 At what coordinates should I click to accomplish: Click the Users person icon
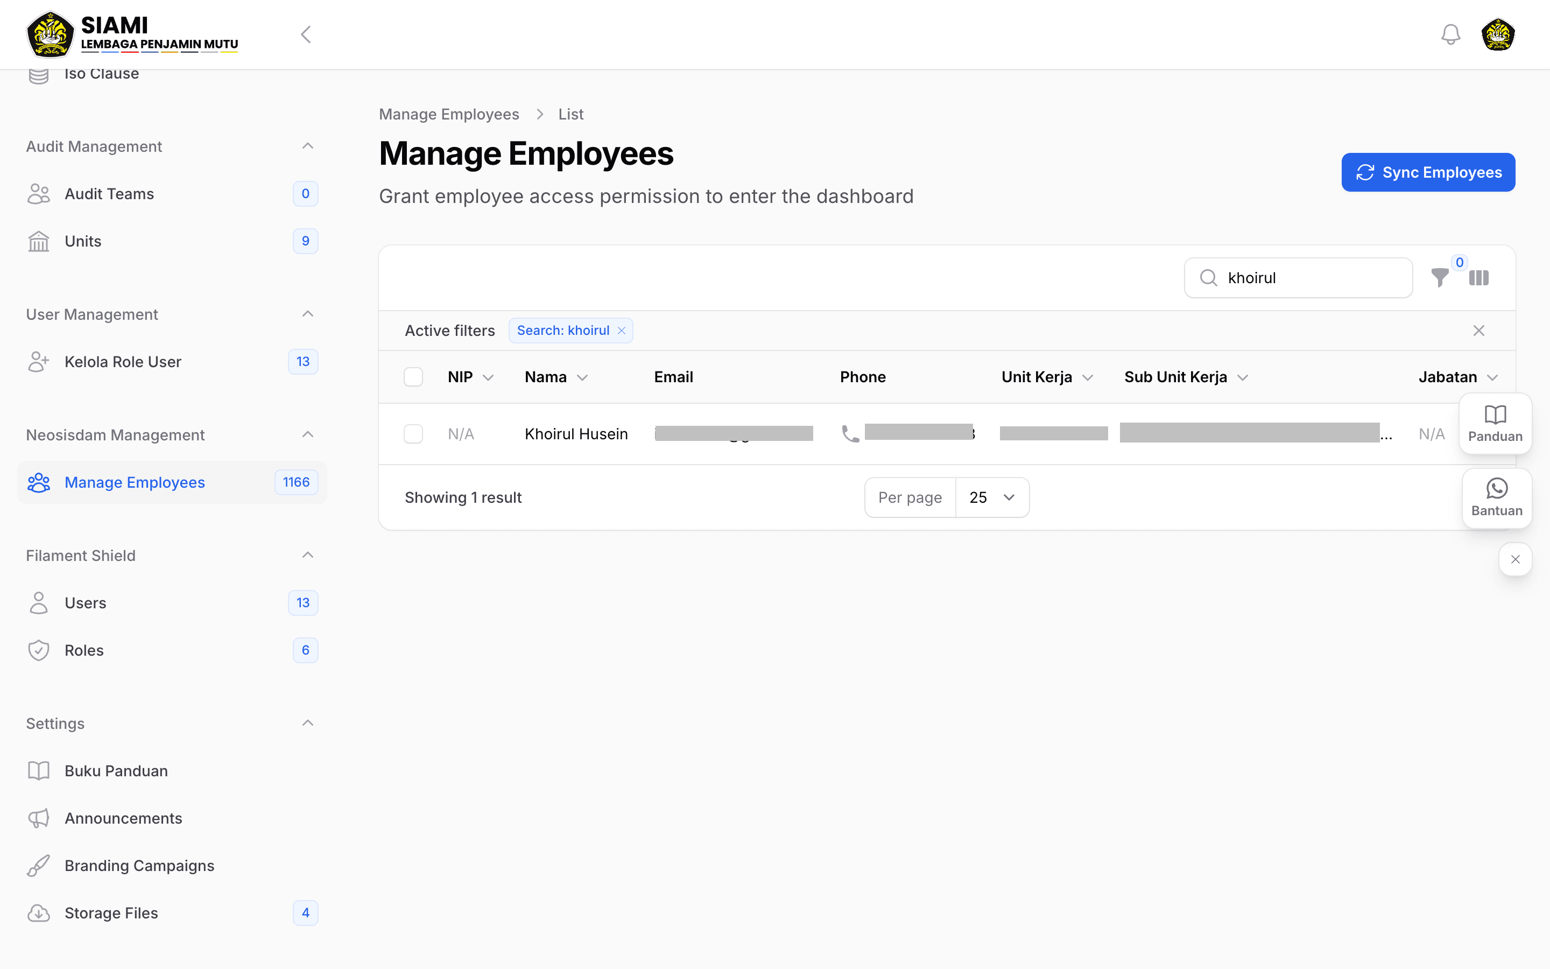click(x=38, y=602)
